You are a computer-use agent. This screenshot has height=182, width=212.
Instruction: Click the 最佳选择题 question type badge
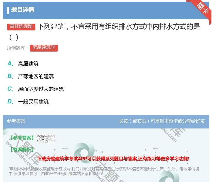(x=21, y=27)
